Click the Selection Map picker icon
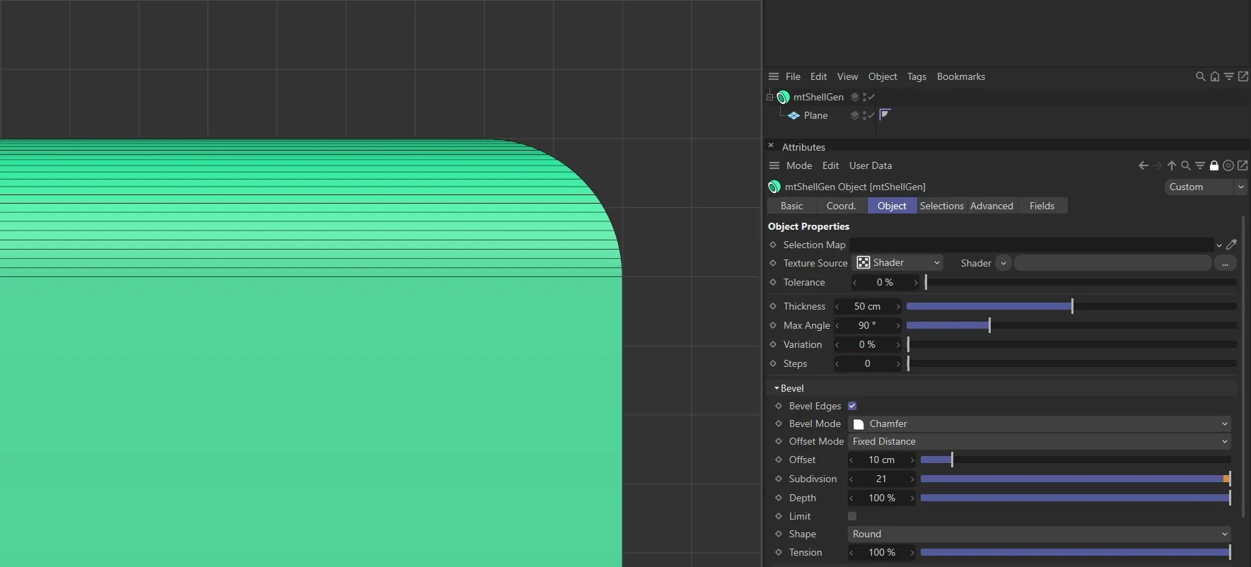Image resolution: width=1251 pixels, height=567 pixels. tap(1231, 245)
